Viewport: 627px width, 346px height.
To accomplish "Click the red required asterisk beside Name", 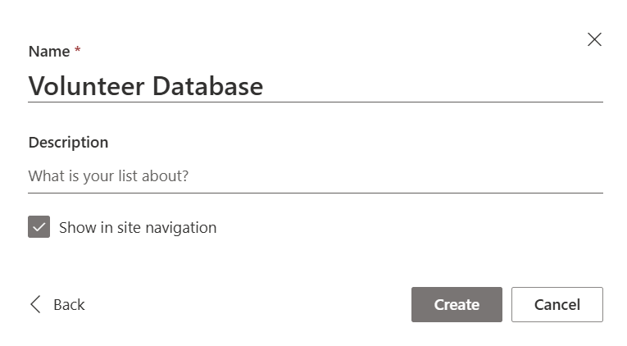I will pos(78,51).
